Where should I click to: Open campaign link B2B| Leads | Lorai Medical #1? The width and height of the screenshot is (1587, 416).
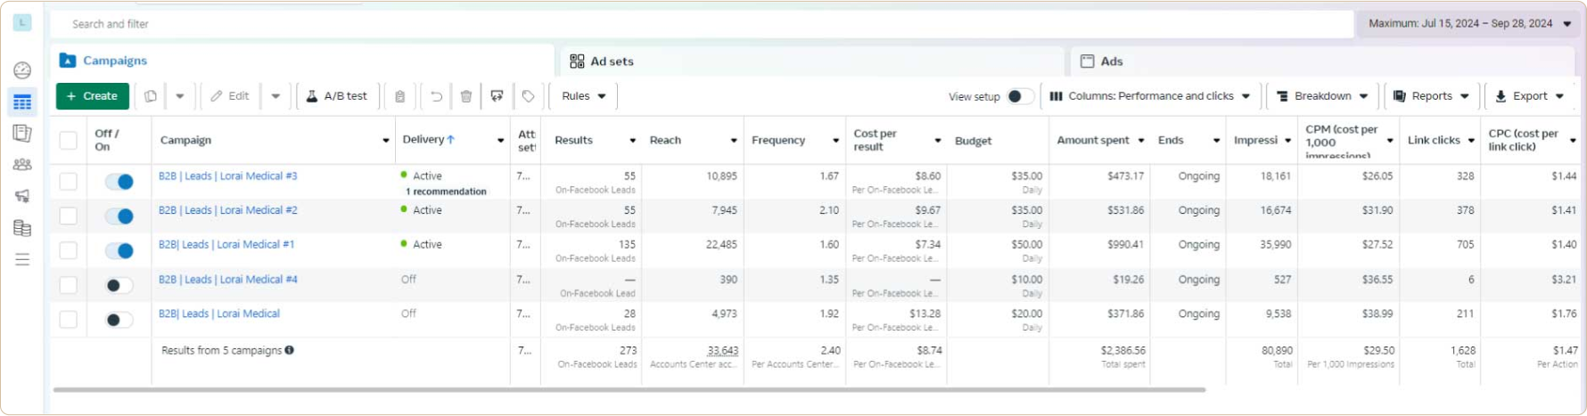(x=226, y=244)
